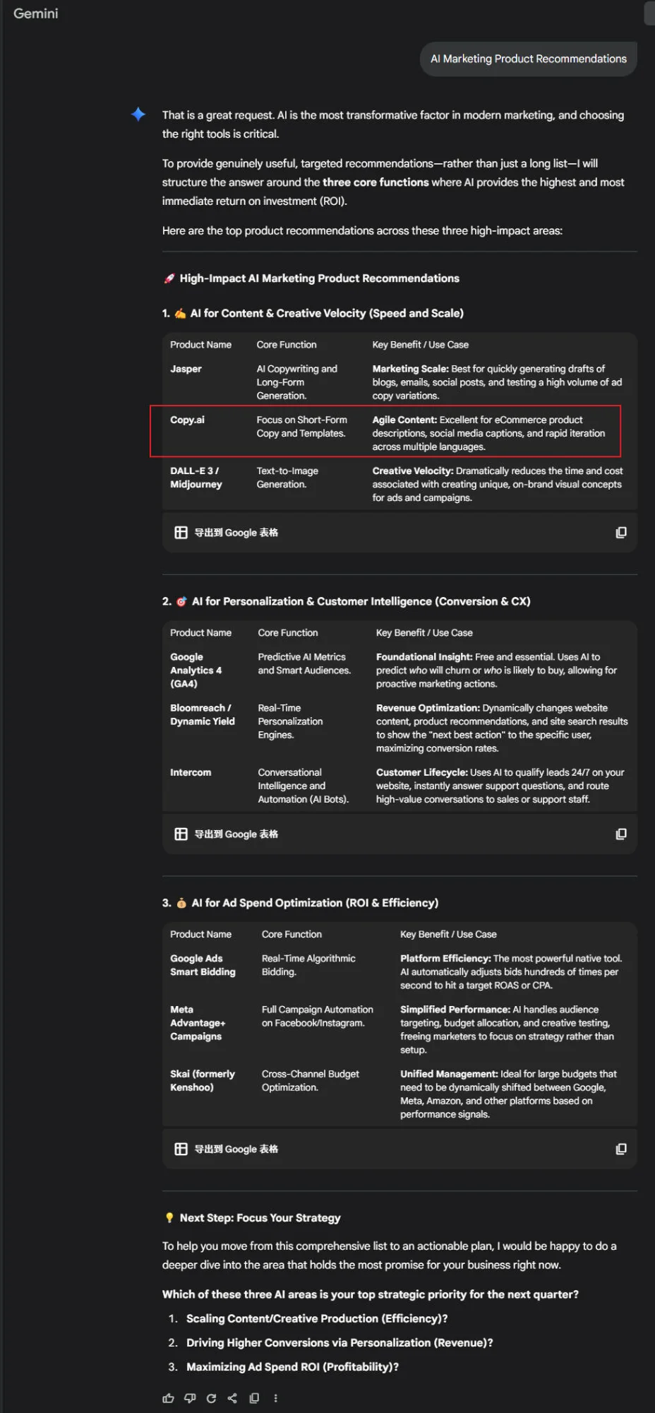Click the Jasper product name in the table
Viewport: 655px width, 1413px height.
(186, 368)
